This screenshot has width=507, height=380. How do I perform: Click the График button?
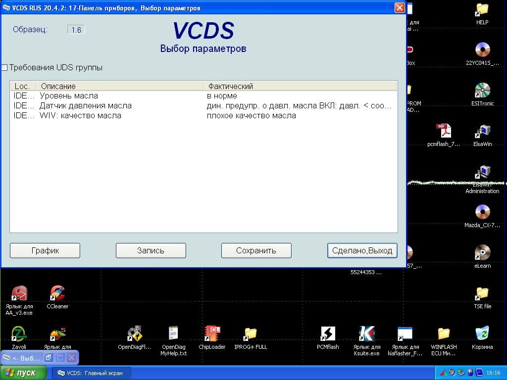(x=45, y=250)
